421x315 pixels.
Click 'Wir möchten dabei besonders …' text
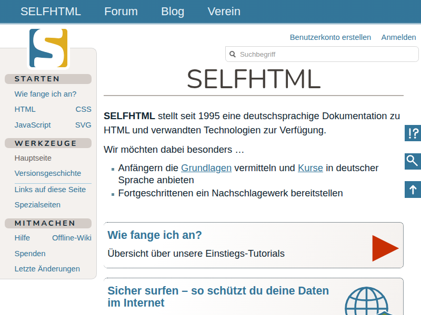[x=174, y=150]
